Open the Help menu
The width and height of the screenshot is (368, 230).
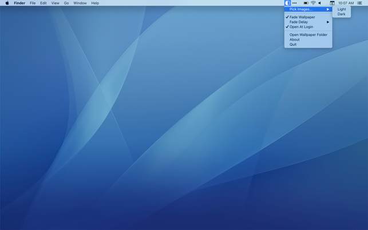95,3
